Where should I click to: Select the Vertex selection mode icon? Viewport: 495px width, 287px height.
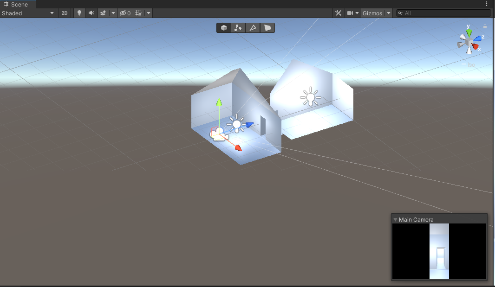pyautogui.click(x=238, y=28)
